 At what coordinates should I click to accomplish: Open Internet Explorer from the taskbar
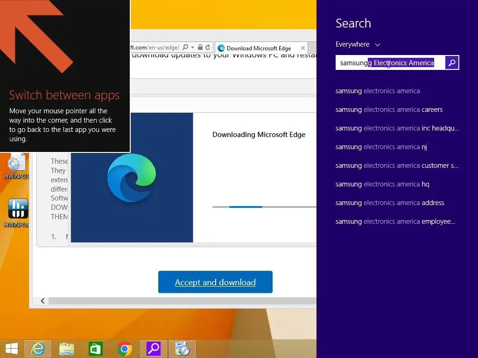(x=38, y=349)
